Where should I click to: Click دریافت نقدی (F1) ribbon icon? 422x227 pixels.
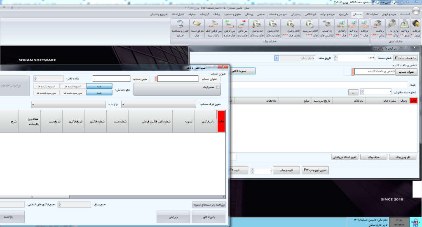416,28
